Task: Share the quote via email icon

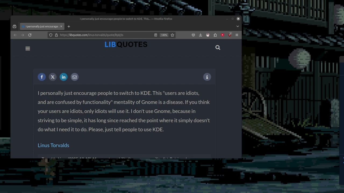Action: pyautogui.click(x=74, y=77)
